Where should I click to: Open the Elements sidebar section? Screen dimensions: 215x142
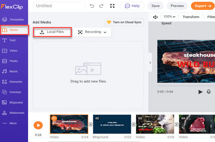pyautogui.click(x=12, y=82)
